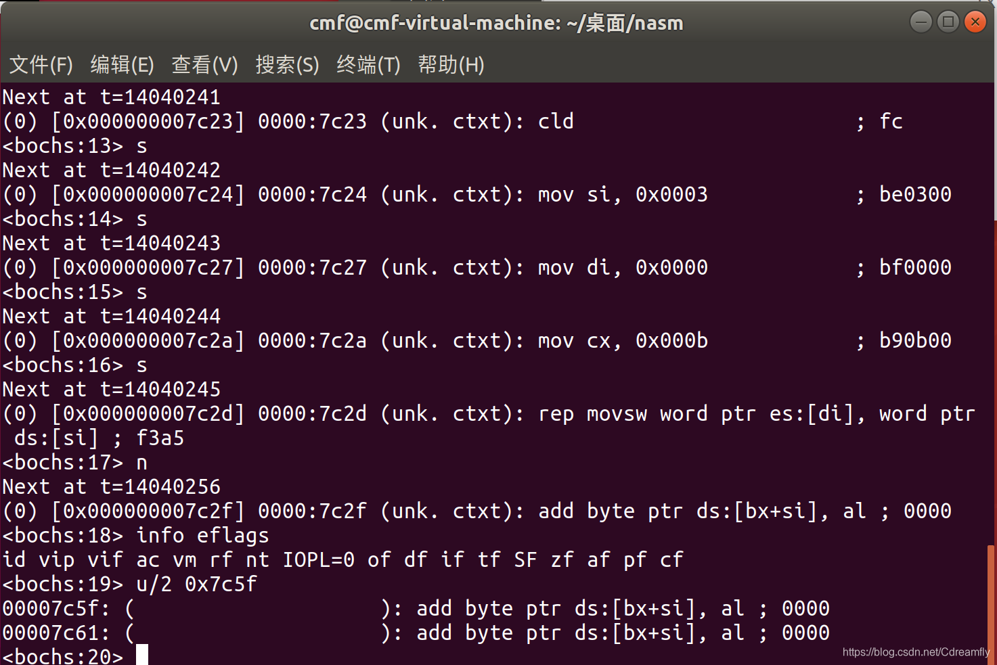The width and height of the screenshot is (997, 665).
Task: Close the terminal window
Action: click(x=975, y=22)
